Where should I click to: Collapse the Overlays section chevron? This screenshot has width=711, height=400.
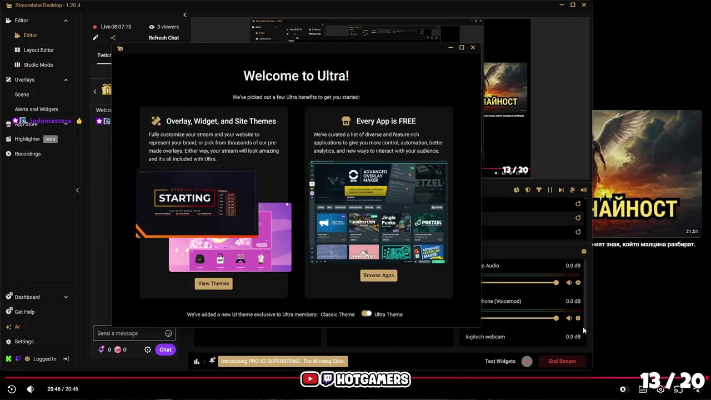pyautogui.click(x=66, y=80)
